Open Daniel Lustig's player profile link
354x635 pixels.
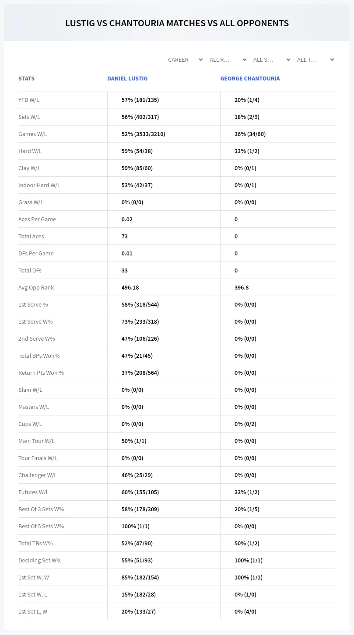click(x=127, y=78)
